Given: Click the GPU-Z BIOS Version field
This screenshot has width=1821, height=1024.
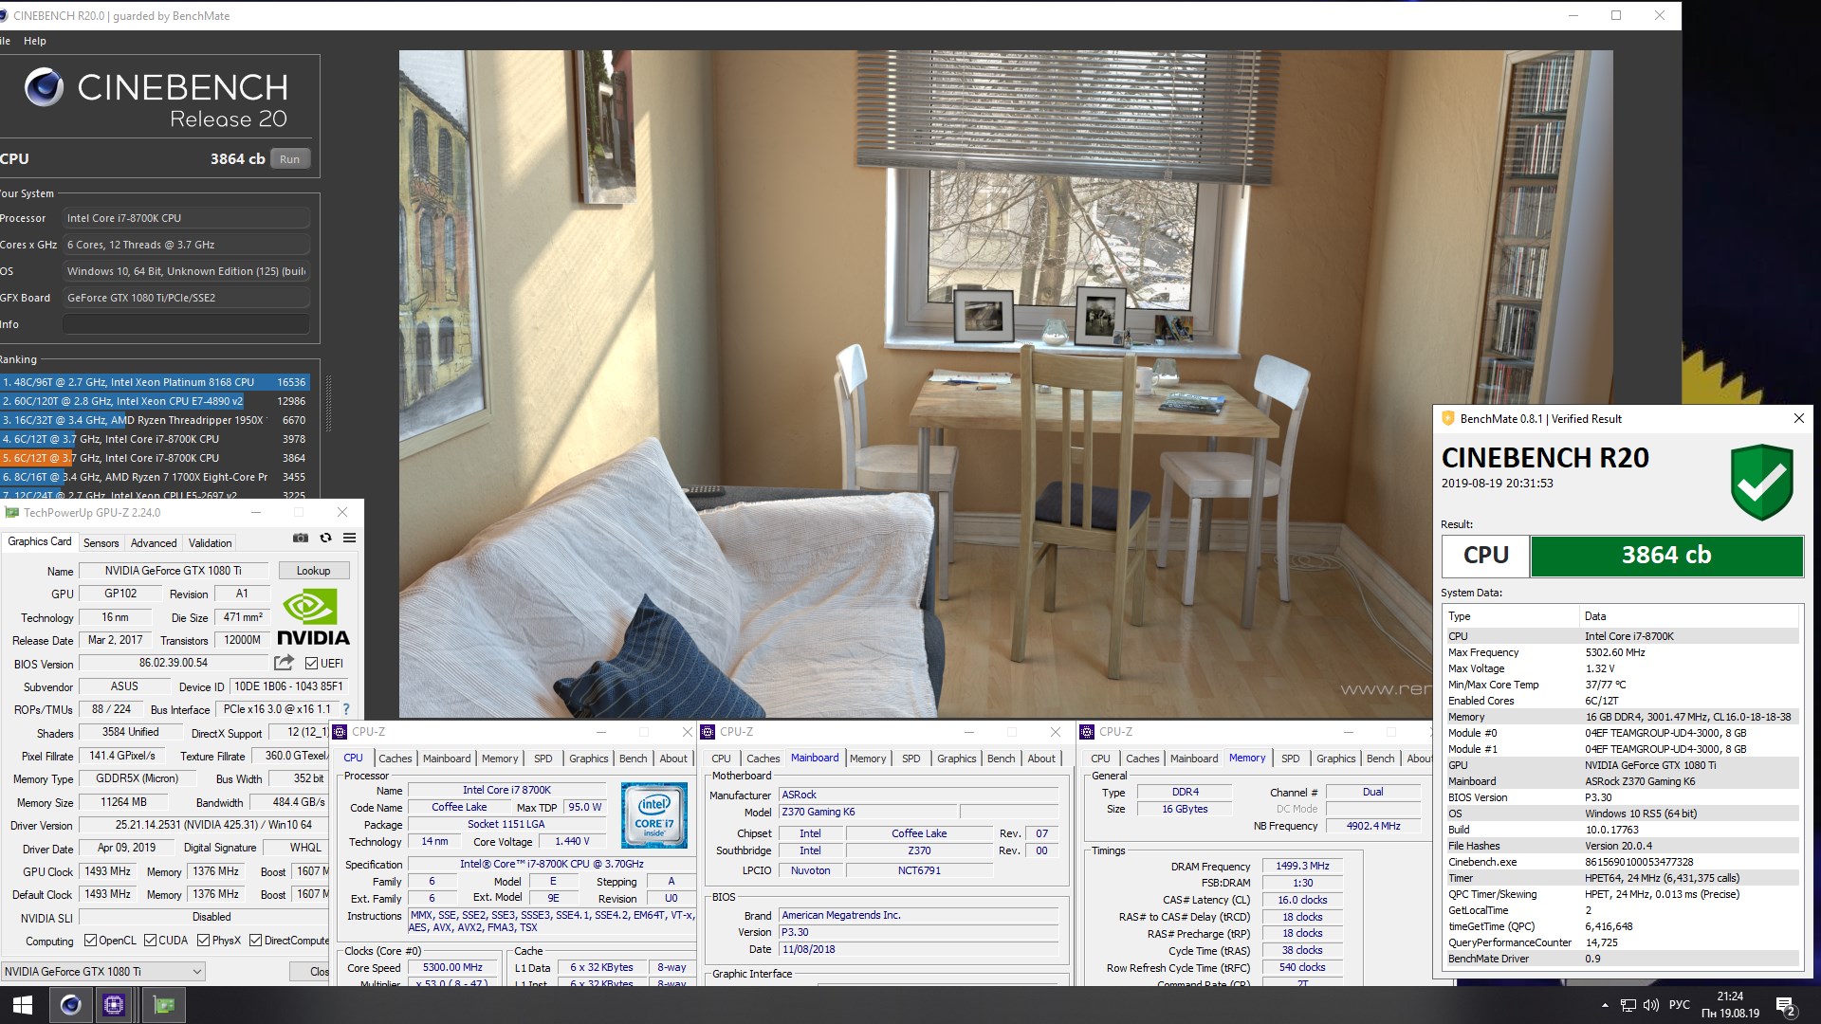Looking at the screenshot, I should (174, 663).
